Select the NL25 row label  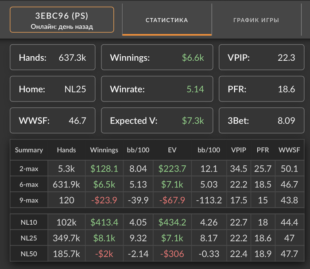point(29,238)
